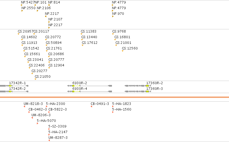
Task: Click the red marker under UM-8218-3
Action: (x=24, y=106)
